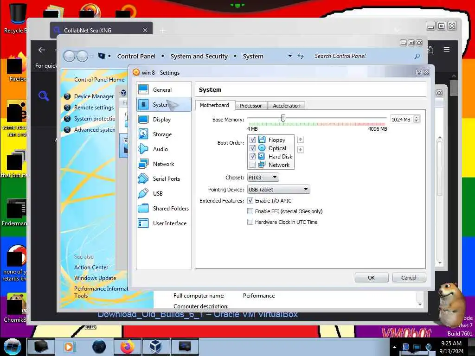Open Windows Update link
The image size is (475, 356).
(x=95, y=278)
